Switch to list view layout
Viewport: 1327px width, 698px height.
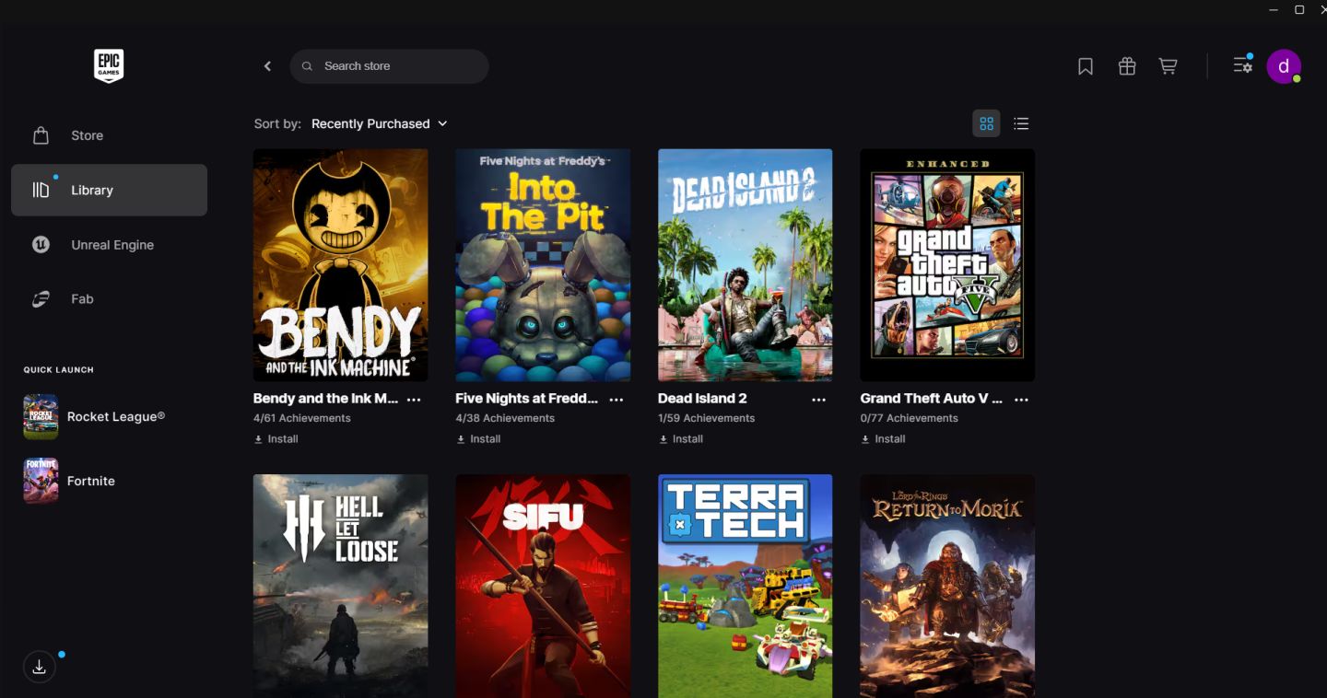coord(1021,123)
